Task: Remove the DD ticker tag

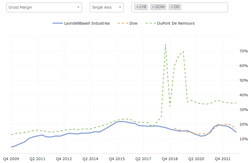Action: click(172, 7)
